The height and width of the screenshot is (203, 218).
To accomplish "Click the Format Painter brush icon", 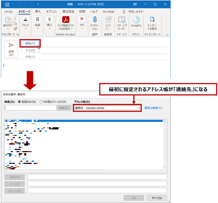I will click(15, 28).
